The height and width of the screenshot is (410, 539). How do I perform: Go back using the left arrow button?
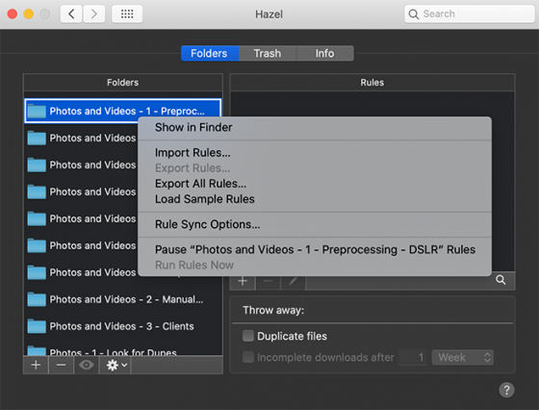pyautogui.click(x=71, y=14)
